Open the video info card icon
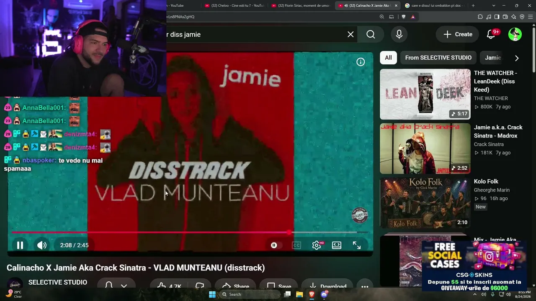The width and height of the screenshot is (536, 301). point(361,62)
